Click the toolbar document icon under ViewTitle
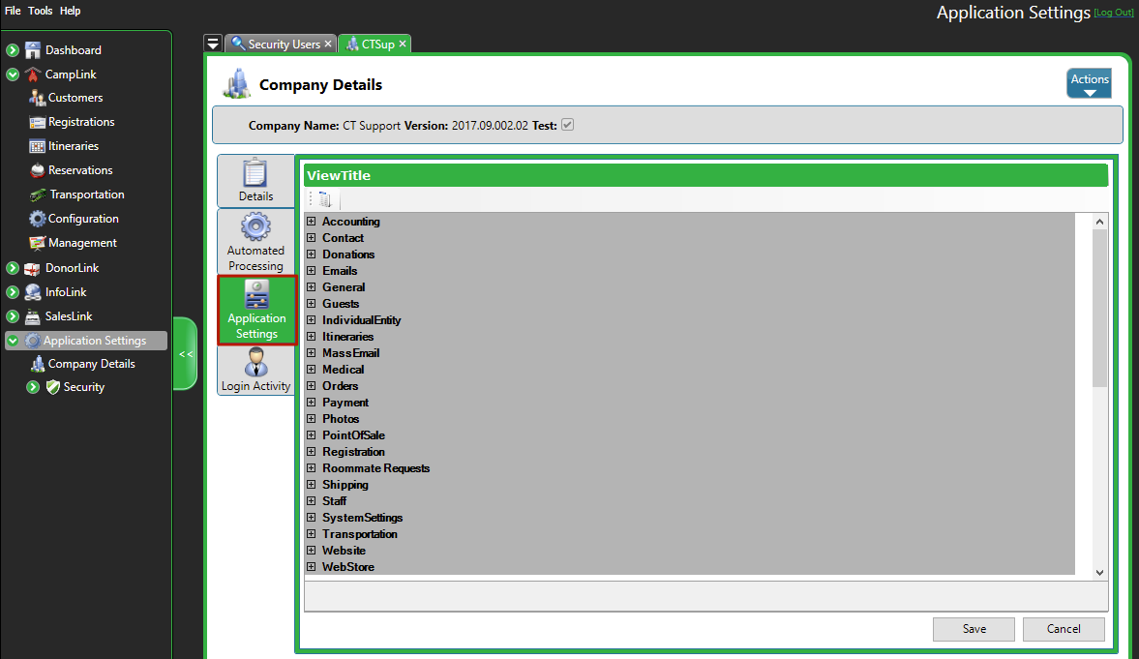Image resolution: width=1139 pixels, height=659 pixels. 324,200
